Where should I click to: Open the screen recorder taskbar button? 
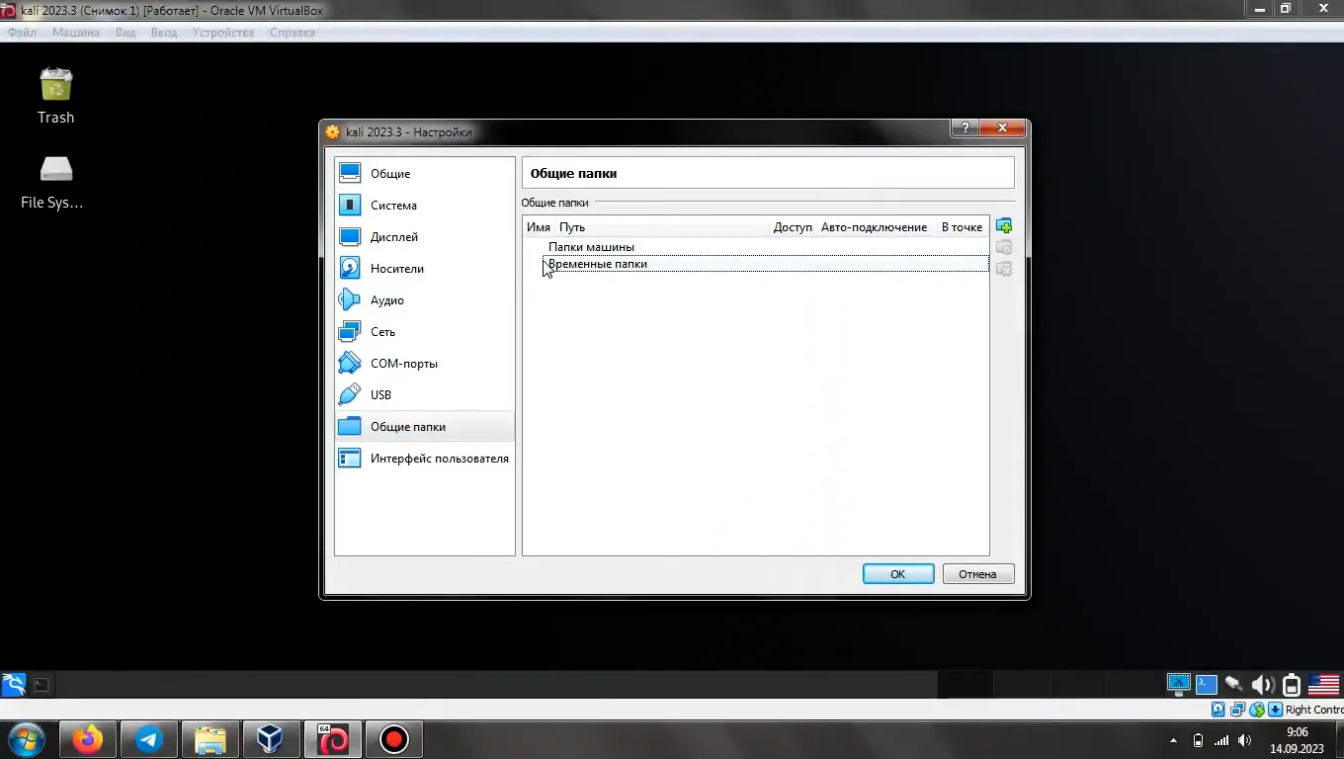click(394, 739)
